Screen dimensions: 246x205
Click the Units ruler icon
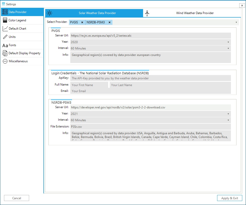point(5,37)
